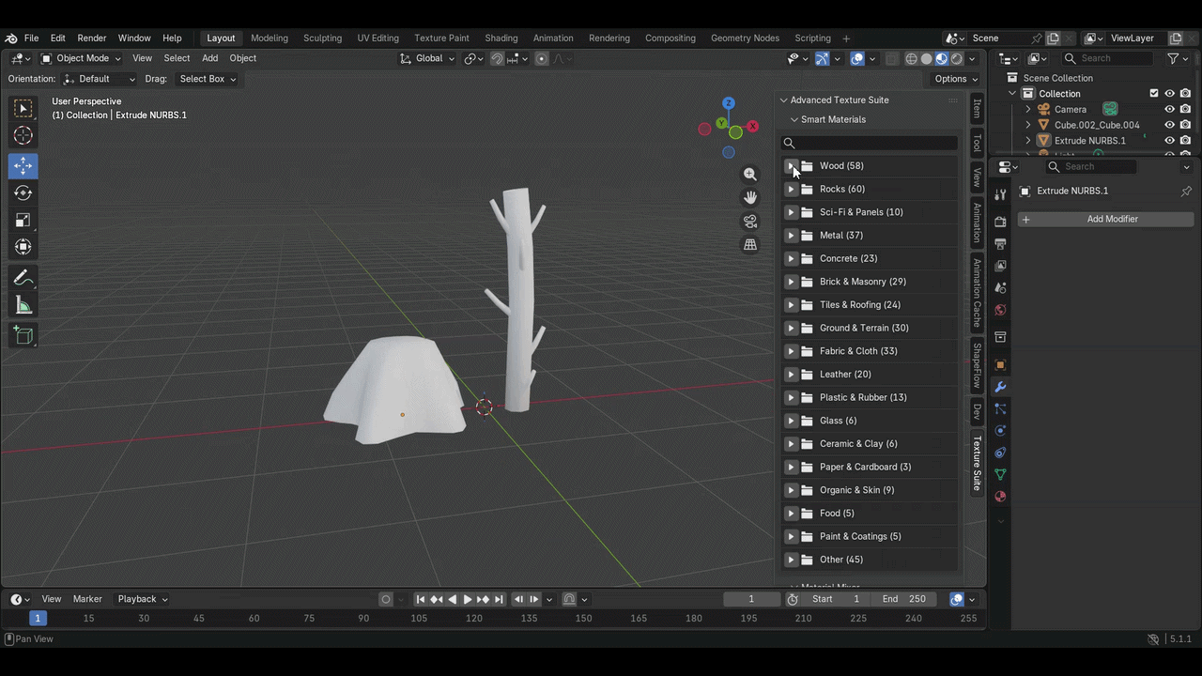Open the Object Mode dropdown
Image resolution: width=1202 pixels, height=676 pixels.
coord(82,58)
